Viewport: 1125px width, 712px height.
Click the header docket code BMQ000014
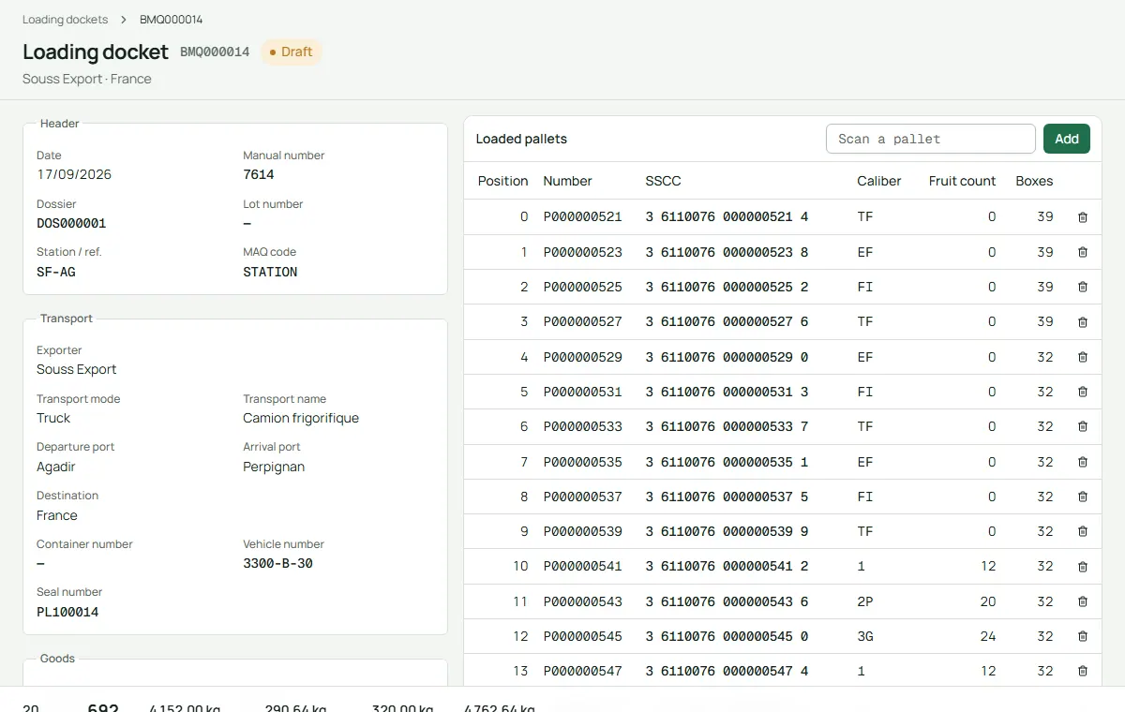click(x=215, y=52)
